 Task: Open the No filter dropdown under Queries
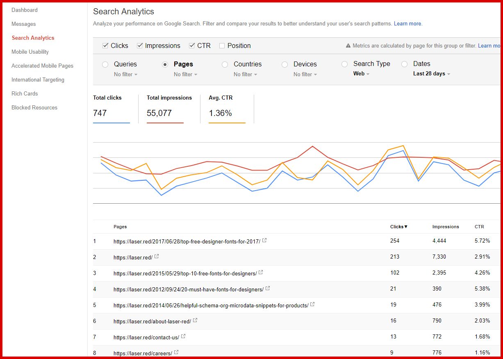[126, 74]
